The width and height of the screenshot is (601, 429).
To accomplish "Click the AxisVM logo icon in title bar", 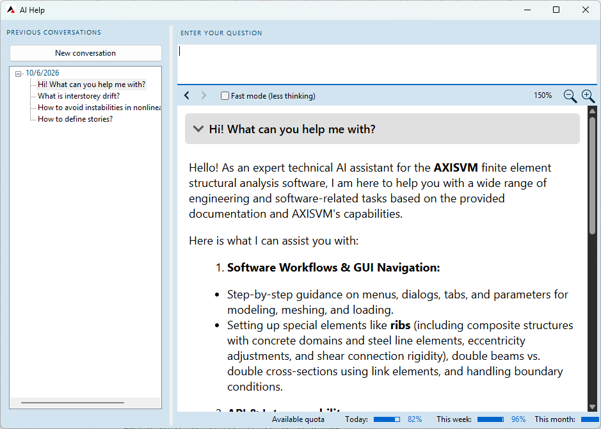I will click(11, 10).
